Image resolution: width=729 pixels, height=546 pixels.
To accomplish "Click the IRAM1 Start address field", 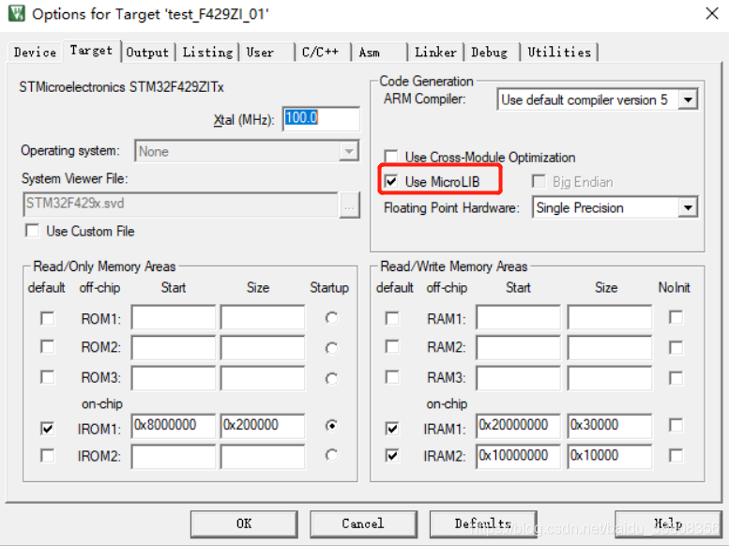I will click(x=519, y=426).
